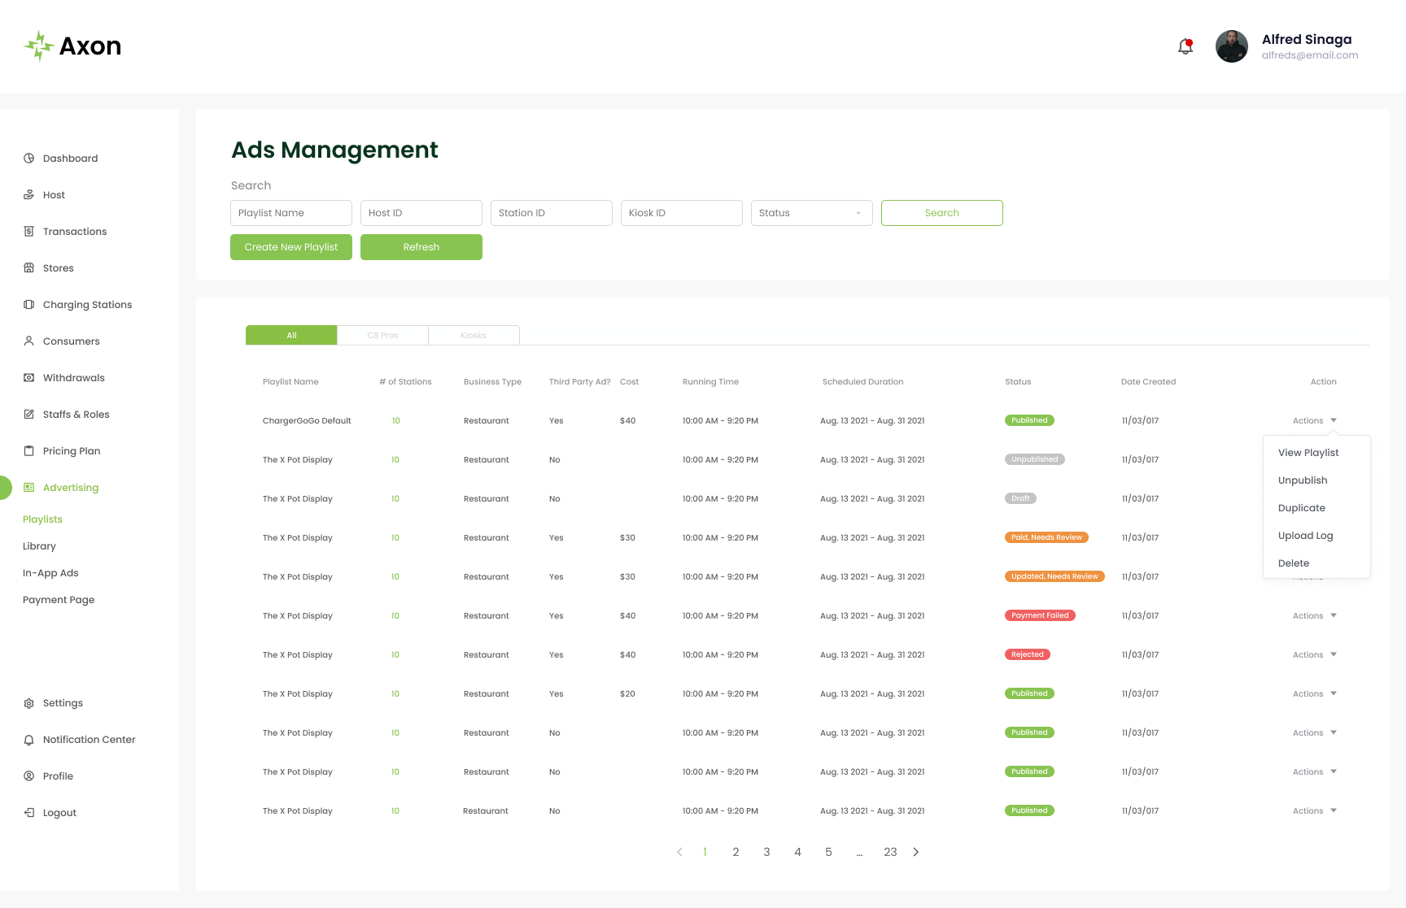Screen dimensions: 1406x908
Task: Click the Paid, Needs Review badge
Action: [x=1046, y=537]
